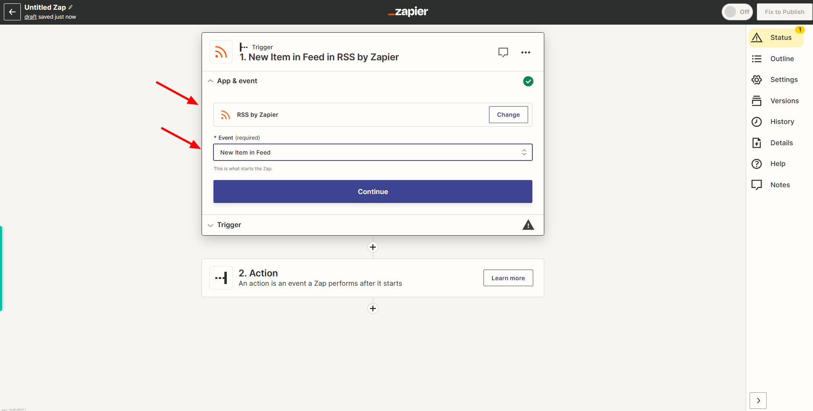Open the Settings panel
813x411 pixels.
(776, 79)
